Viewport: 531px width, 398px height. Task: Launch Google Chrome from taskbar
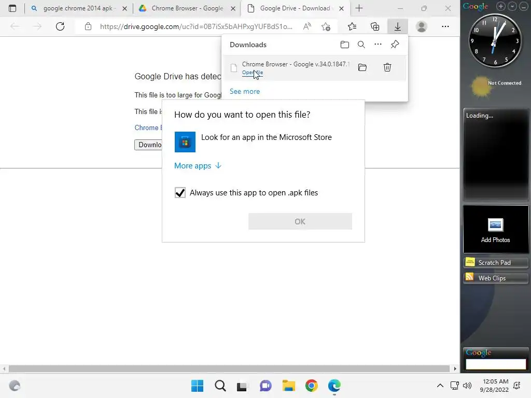(x=312, y=386)
